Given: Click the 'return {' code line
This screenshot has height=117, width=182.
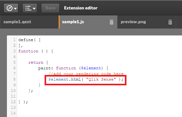Looking at the screenshot, I should coord(38,62).
